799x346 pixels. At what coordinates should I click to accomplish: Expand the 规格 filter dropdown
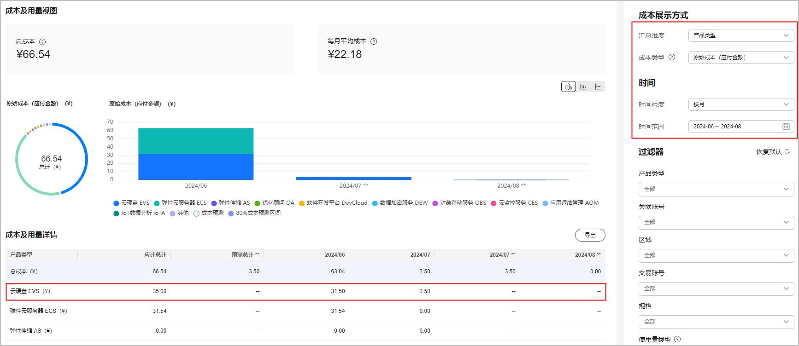pyautogui.click(x=716, y=322)
